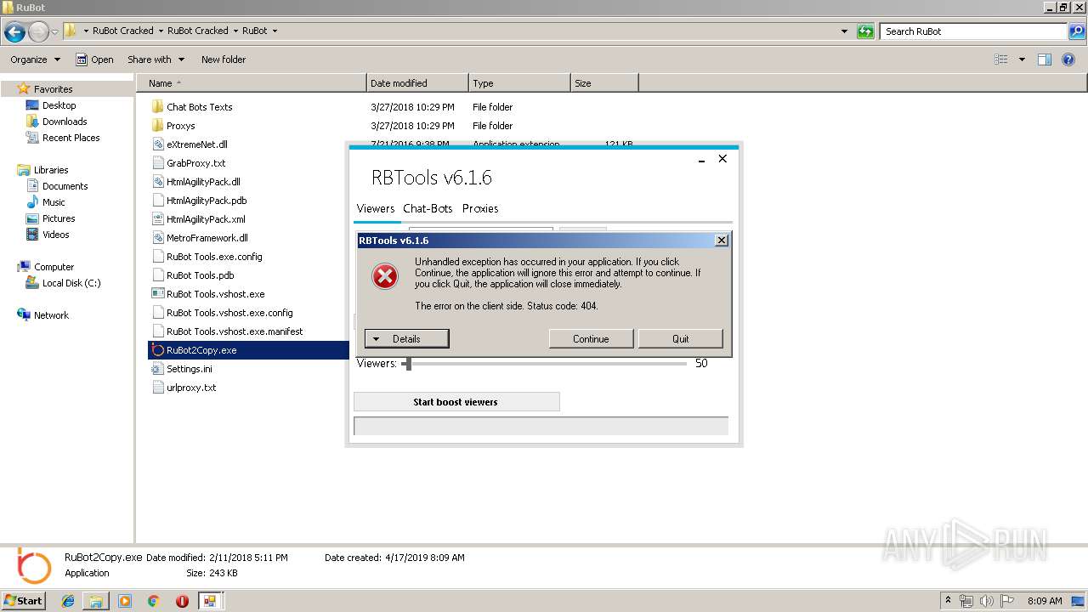Sort by Name column header
This screenshot has height=612, width=1088.
click(252, 83)
